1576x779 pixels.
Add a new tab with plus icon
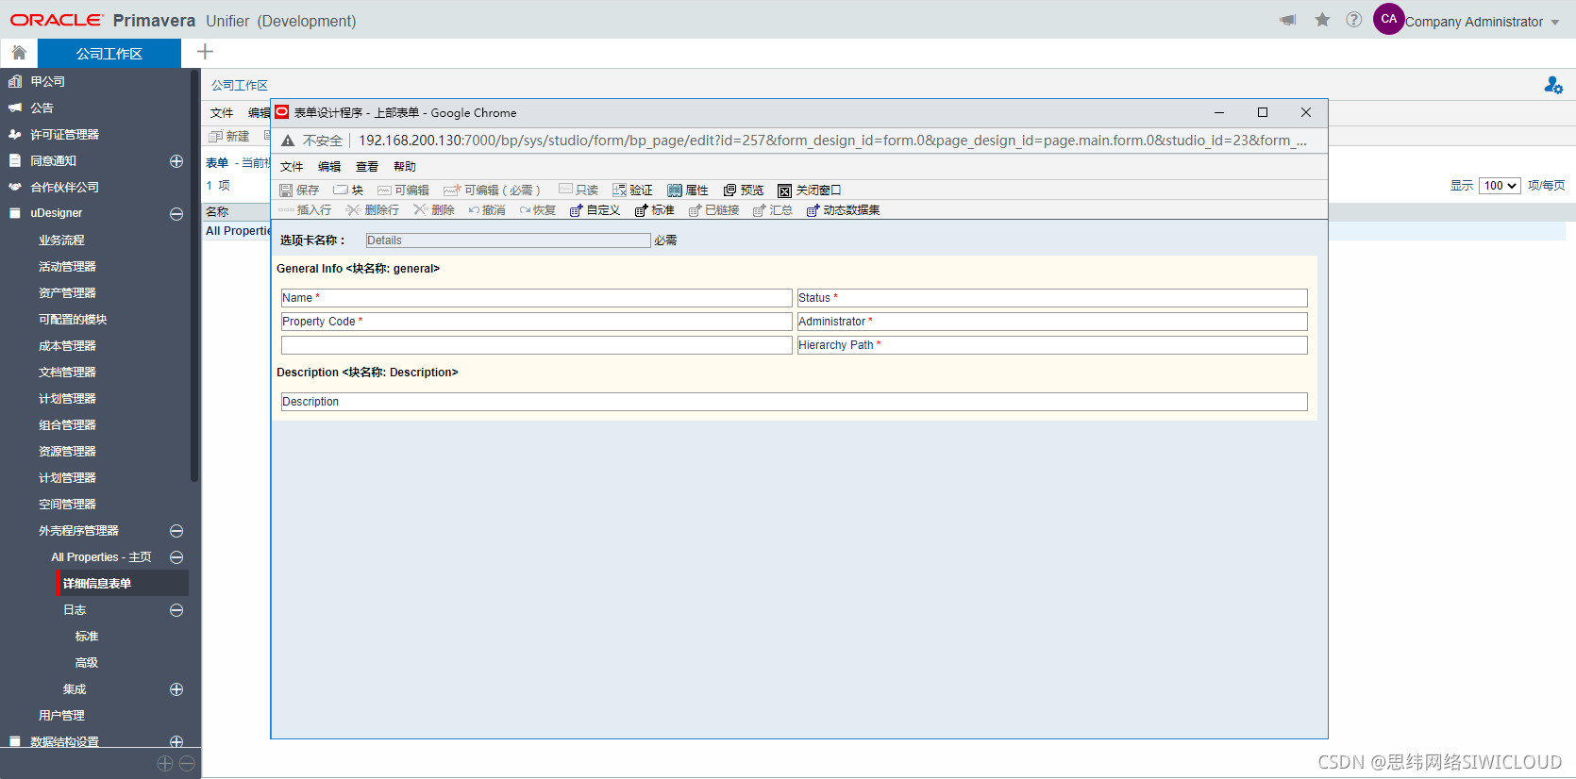pos(205,52)
